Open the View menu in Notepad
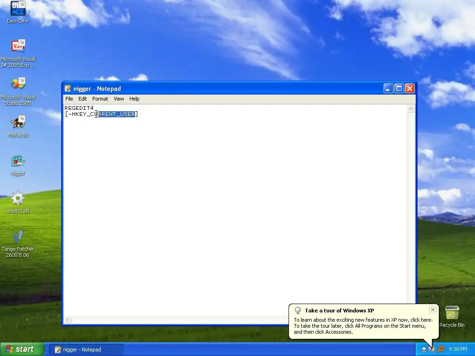The width and height of the screenshot is (475, 356). click(x=119, y=99)
